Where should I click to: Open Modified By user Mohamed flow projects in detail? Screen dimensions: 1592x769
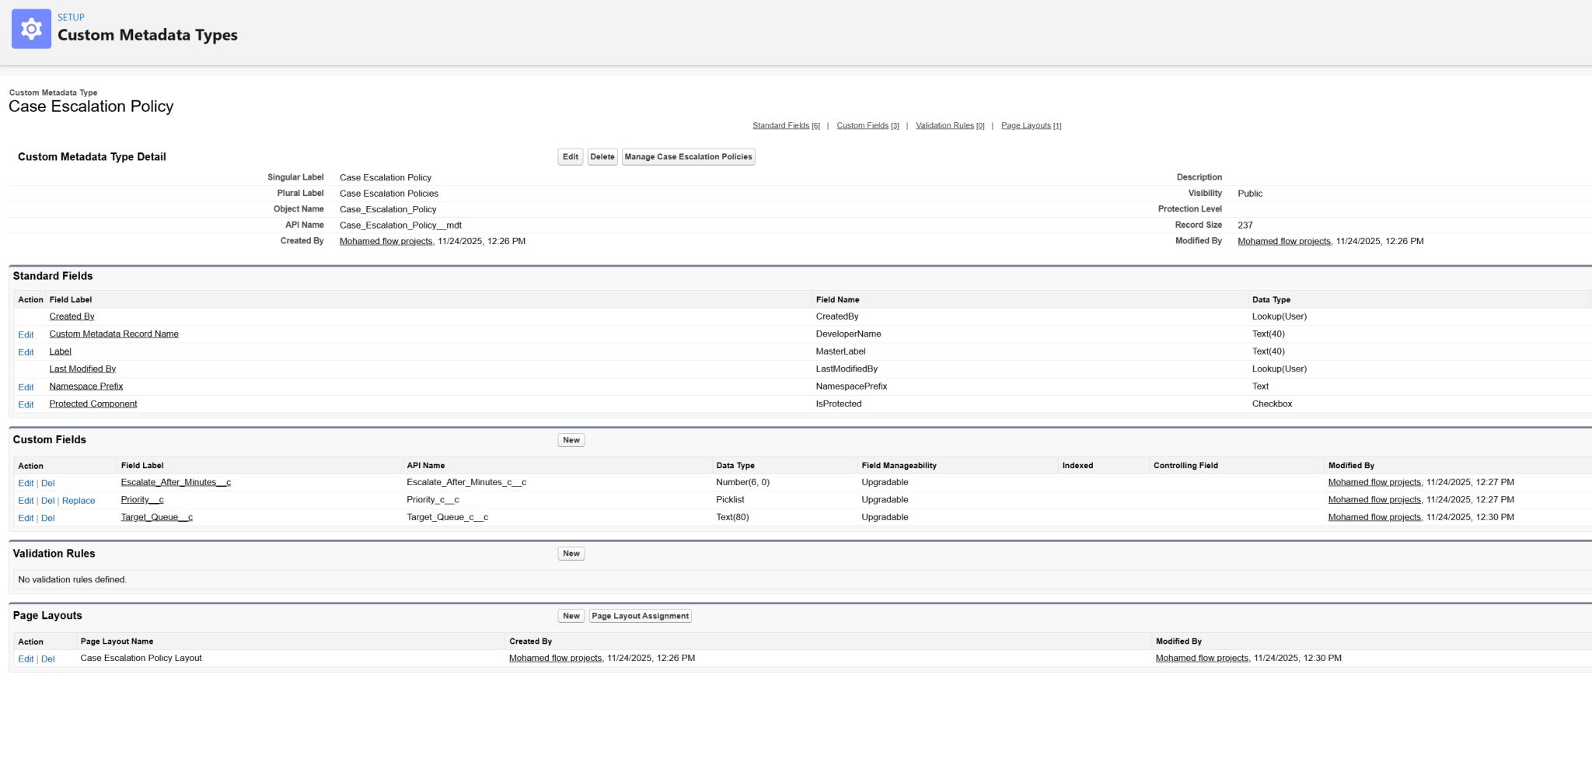[1284, 241]
